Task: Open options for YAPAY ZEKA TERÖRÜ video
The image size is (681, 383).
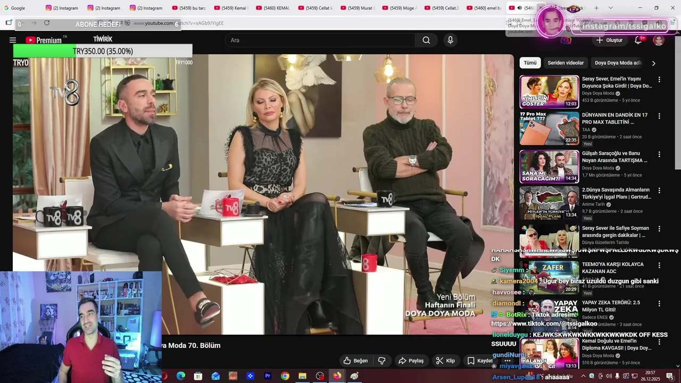Action: (x=659, y=303)
